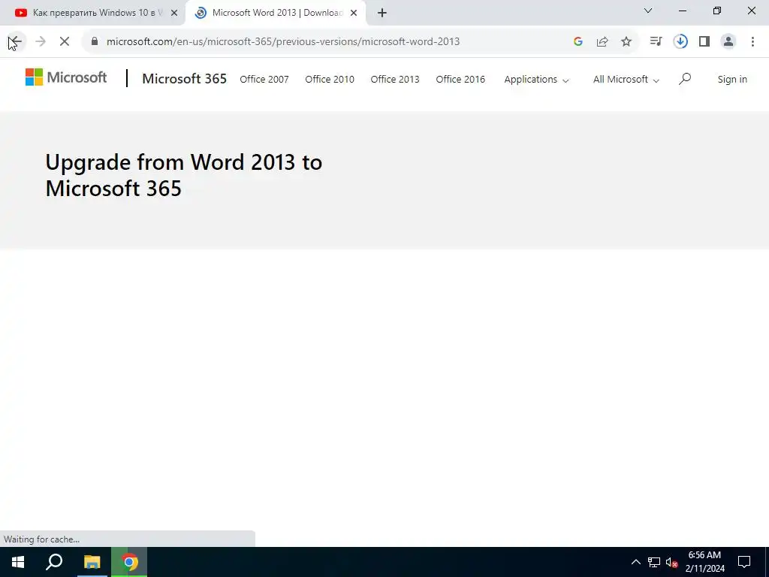
Task: Go to Office 2007 page
Action: coord(264,79)
